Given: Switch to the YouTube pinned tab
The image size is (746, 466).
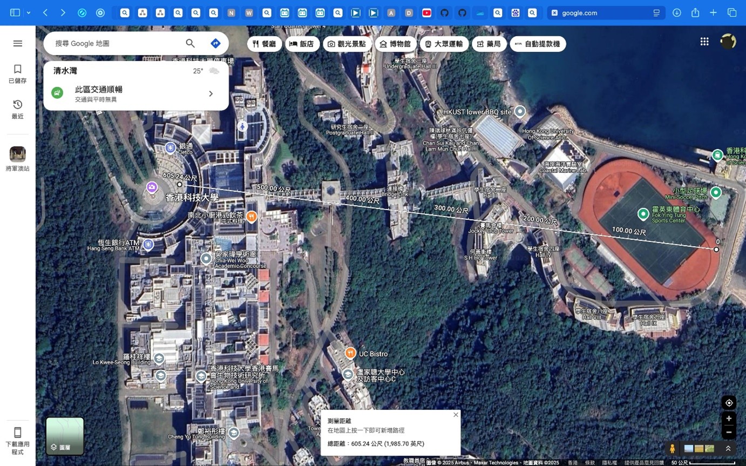Looking at the screenshot, I should pos(427,12).
